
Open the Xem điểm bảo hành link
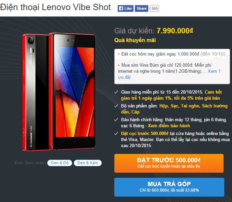point(169,126)
